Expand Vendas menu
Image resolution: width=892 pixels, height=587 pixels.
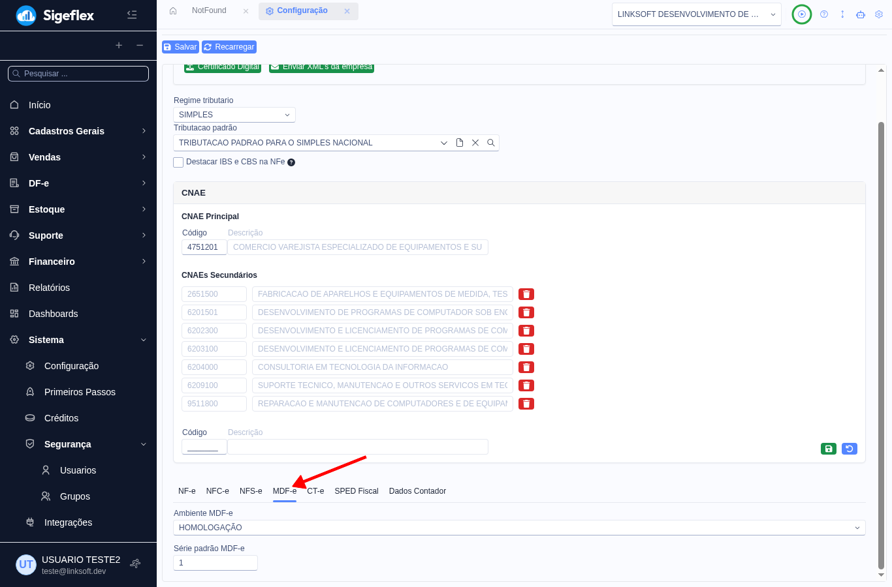[x=78, y=157]
